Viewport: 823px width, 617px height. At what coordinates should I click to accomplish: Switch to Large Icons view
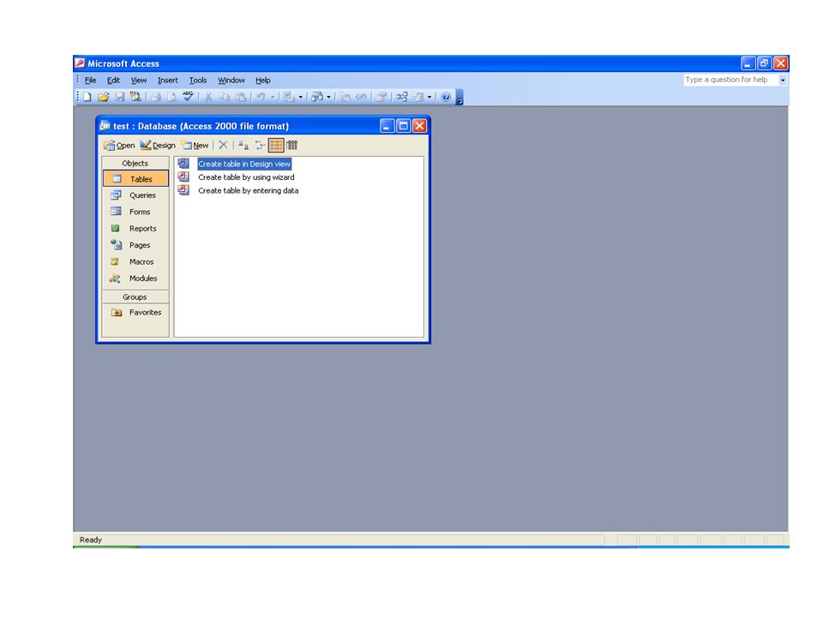coord(243,146)
